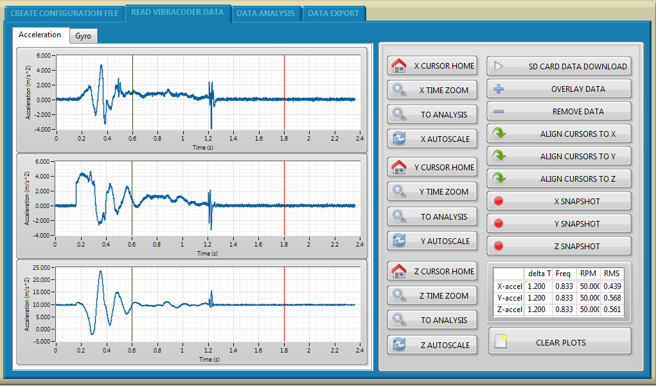Click the red record dot on Z Snapshot
The width and height of the screenshot is (656, 386).
tap(499, 246)
